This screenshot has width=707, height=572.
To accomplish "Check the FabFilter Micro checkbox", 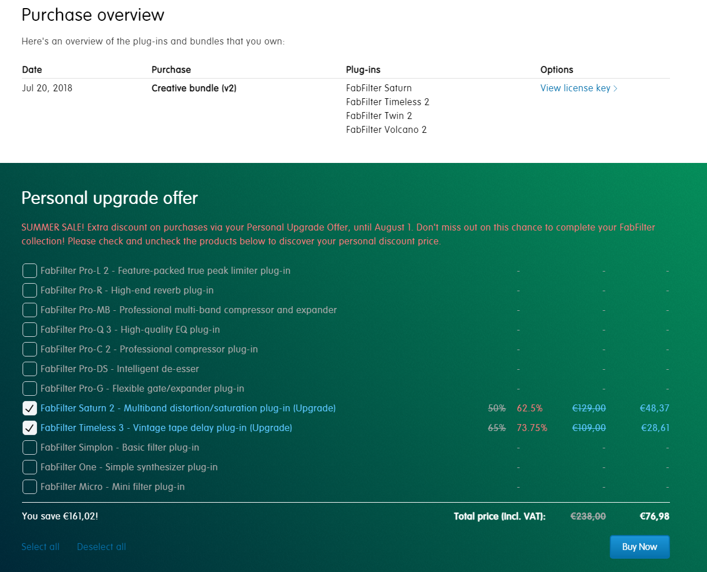I will [x=30, y=486].
